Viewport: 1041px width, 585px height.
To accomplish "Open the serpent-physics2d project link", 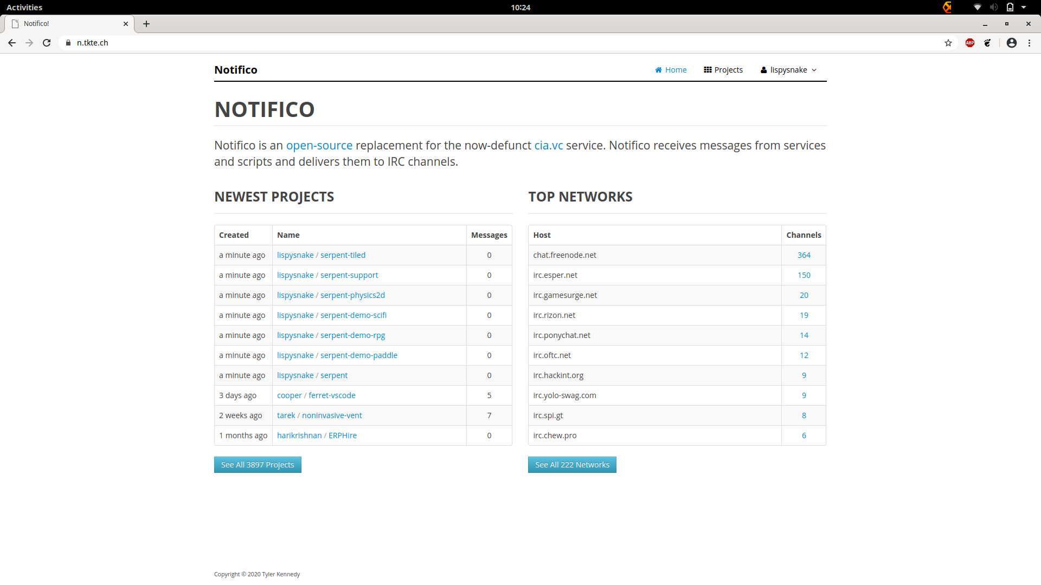I will [x=352, y=295].
